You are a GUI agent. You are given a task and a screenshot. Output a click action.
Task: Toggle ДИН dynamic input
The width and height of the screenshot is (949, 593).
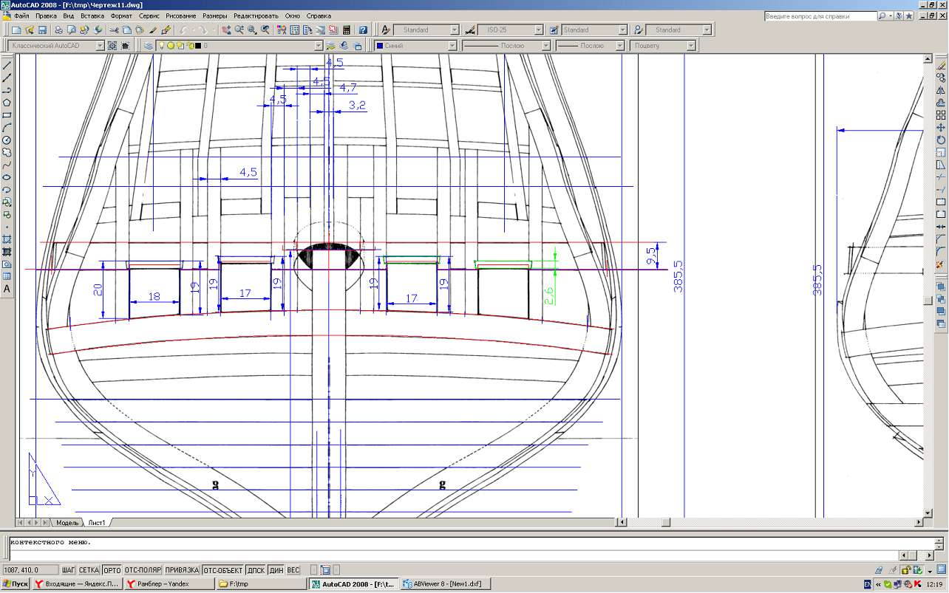tap(276, 570)
